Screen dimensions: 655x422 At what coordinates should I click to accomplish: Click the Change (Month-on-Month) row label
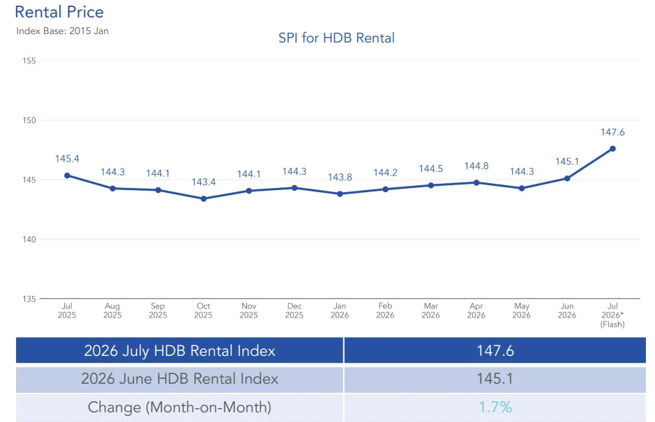pos(180,407)
